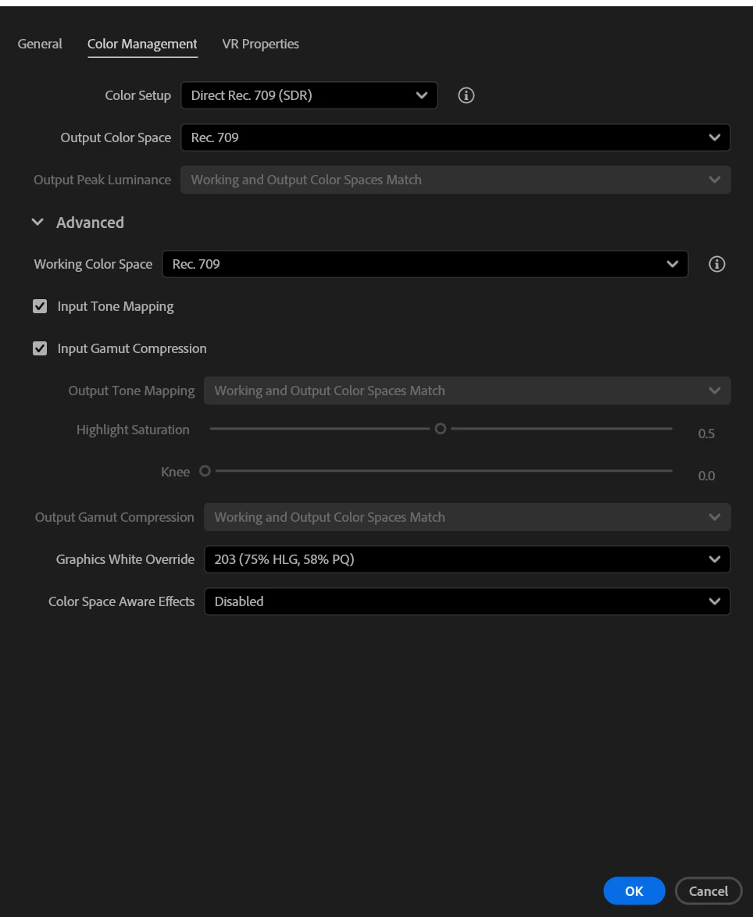The height and width of the screenshot is (917, 753).
Task: Uncheck the Input Gamut Compression checkbox
Action: point(40,348)
